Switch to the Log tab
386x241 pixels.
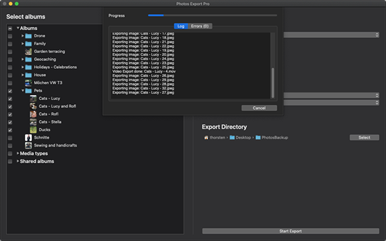181,26
